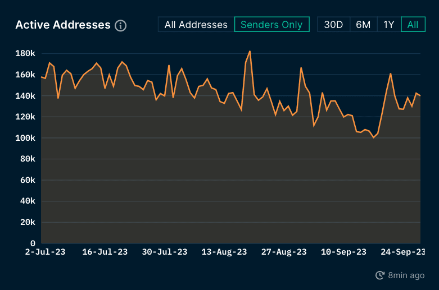Click the 13-Aug-23 date label

(x=224, y=252)
